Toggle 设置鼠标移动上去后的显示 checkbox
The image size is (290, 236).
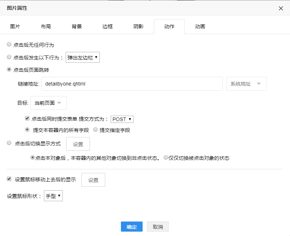click(9, 179)
